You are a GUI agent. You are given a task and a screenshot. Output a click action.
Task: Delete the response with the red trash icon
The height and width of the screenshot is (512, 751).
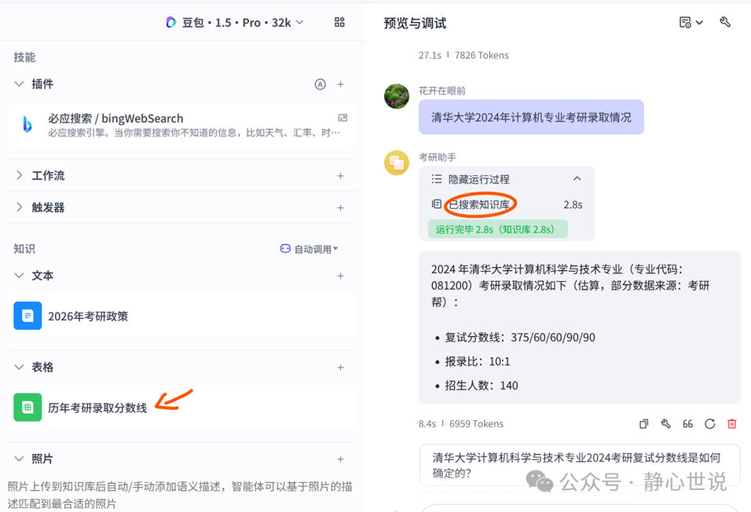(731, 423)
